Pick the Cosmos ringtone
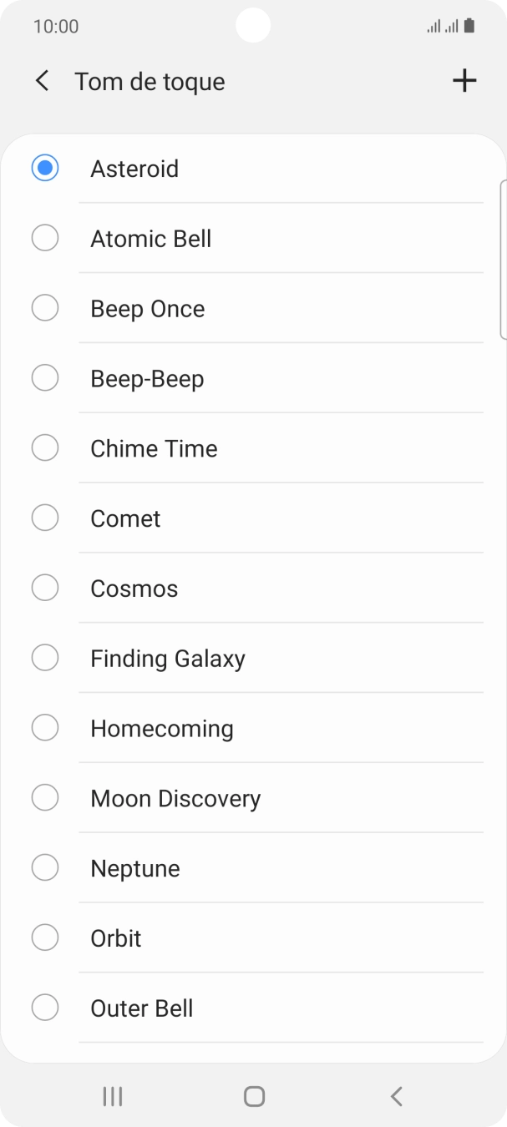The width and height of the screenshot is (507, 1127). 134,588
